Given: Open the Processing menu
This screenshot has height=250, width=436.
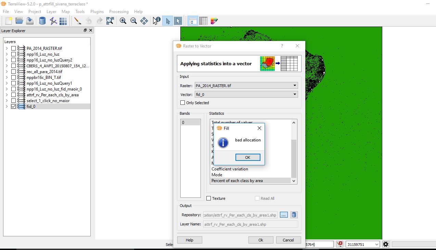Looking at the screenshot, I should (119, 12).
